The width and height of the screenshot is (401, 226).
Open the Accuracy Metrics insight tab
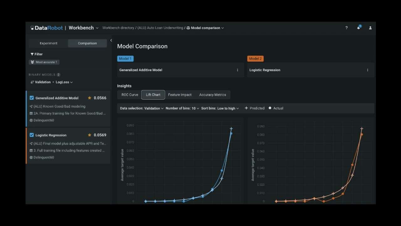point(212,95)
